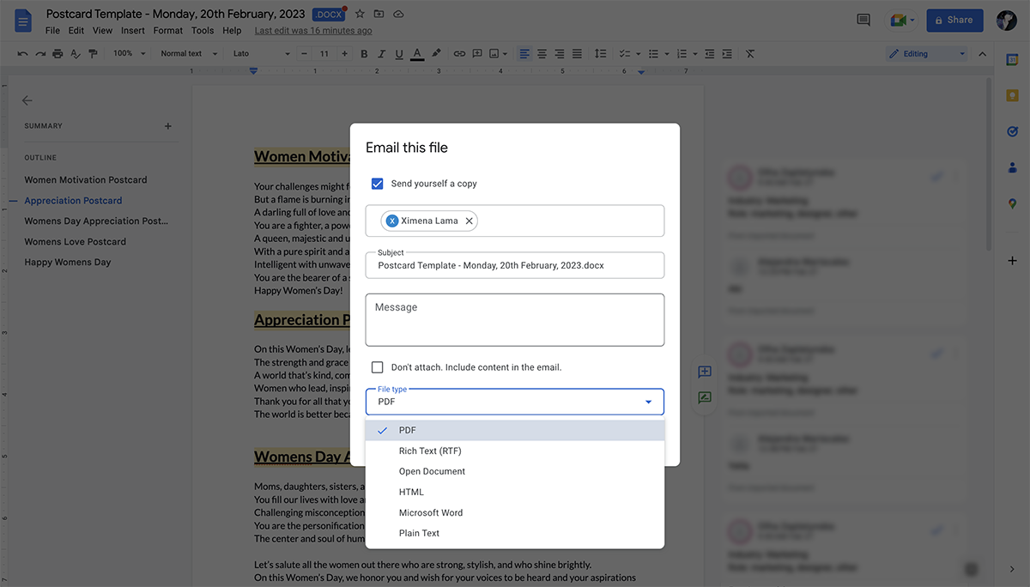Toggle bold formatting in toolbar

(x=364, y=53)
